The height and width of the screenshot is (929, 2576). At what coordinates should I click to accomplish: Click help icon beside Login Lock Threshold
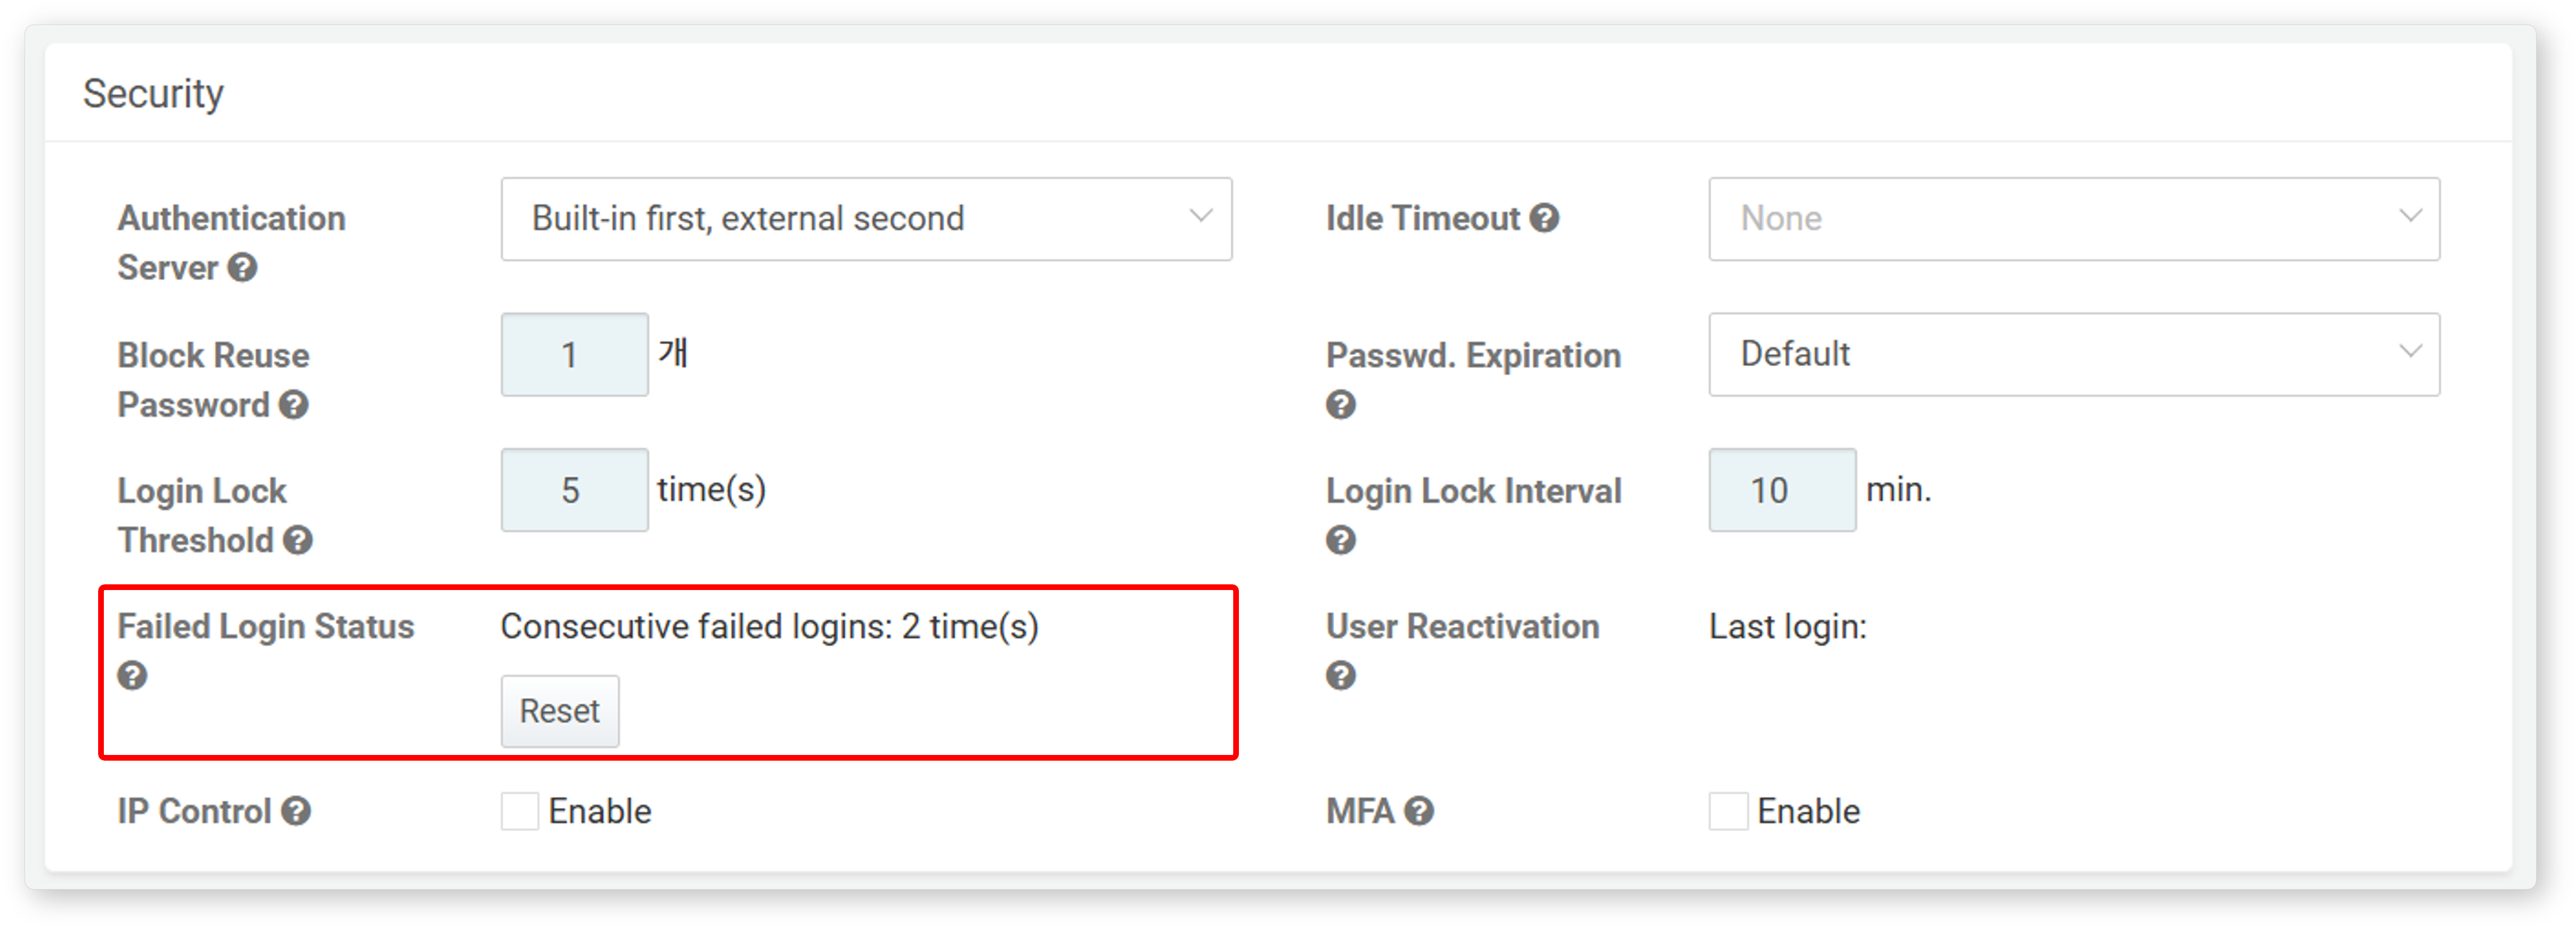[297, 540]
